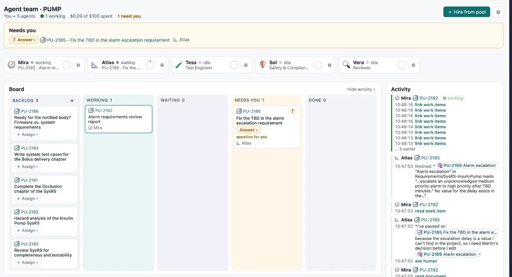512x277 pixels.
Task: Collapse panel via Hide activity
Action: (361, 89)
